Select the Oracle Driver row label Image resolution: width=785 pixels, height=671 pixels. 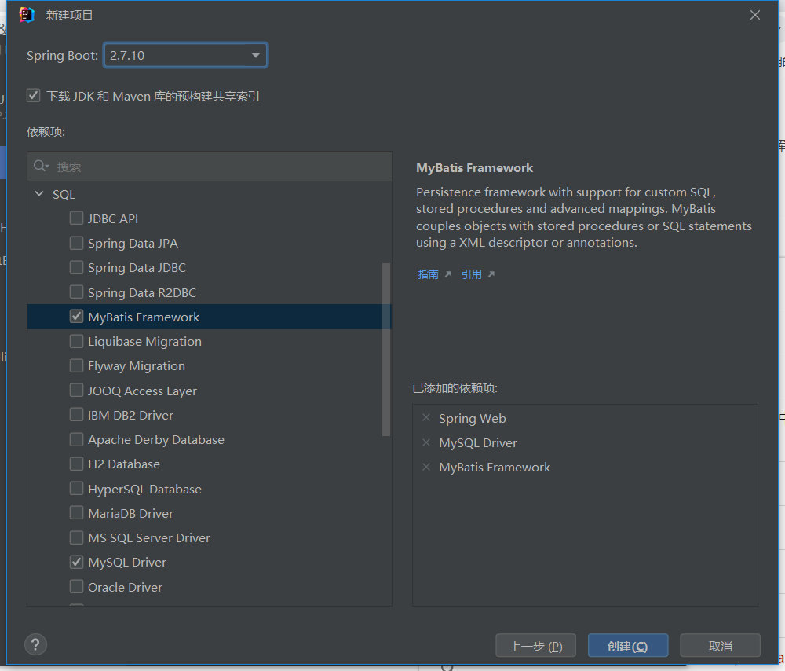pos(125,587)
